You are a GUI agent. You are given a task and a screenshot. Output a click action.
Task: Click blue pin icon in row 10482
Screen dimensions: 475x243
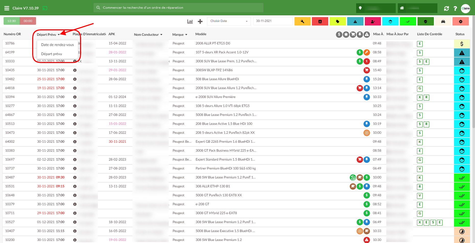(x=367, y=79)
